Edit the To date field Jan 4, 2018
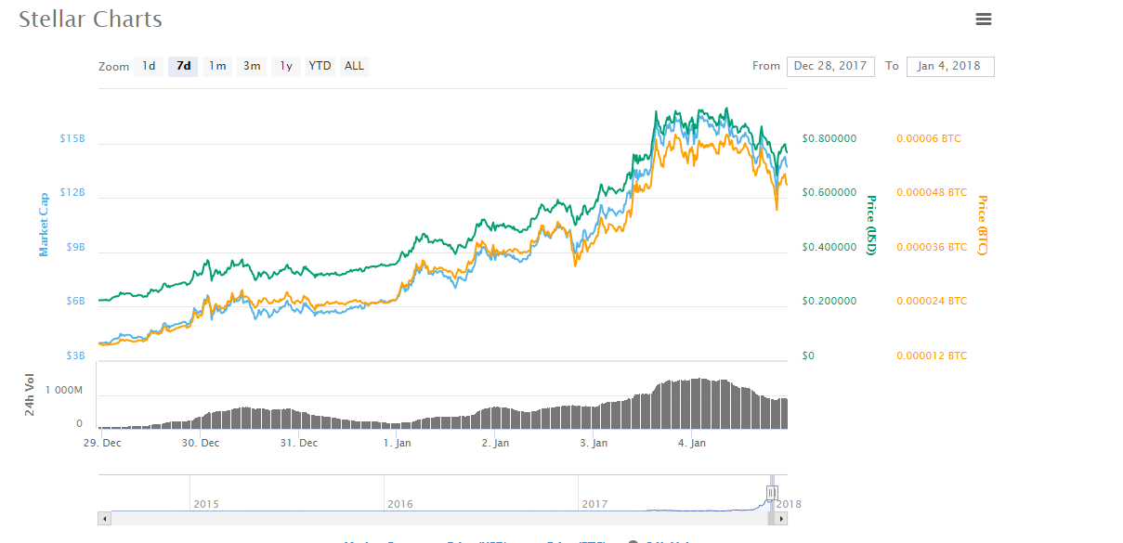The height and width of the screenshot is (543, 1123). [949, 66]
